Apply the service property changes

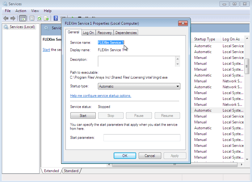point(175,155)
